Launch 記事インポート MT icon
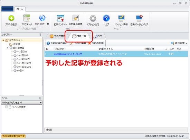This screenshot has width=190, height=140. (60, 18)
